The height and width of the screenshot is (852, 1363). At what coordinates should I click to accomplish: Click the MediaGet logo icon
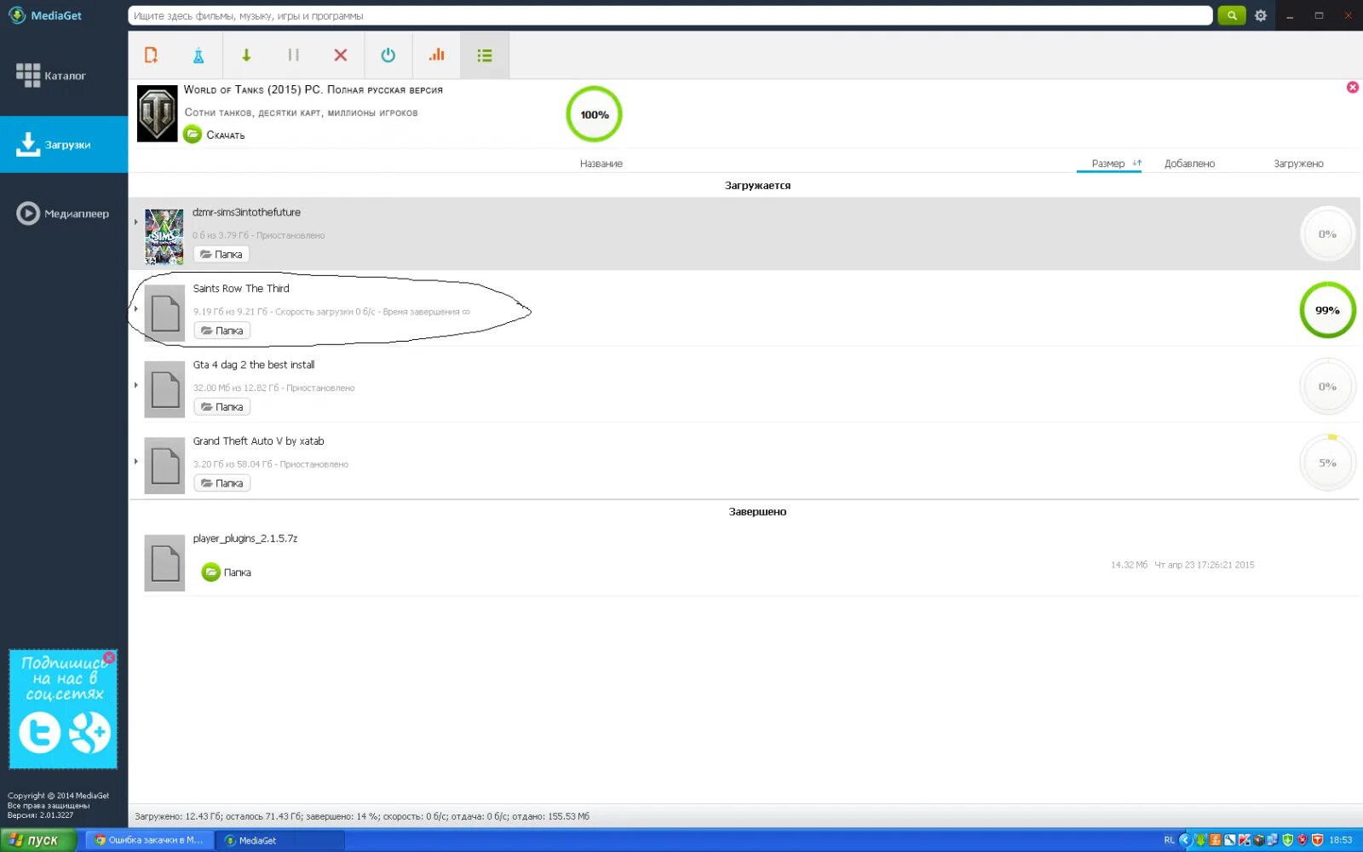tap(17, 15)
